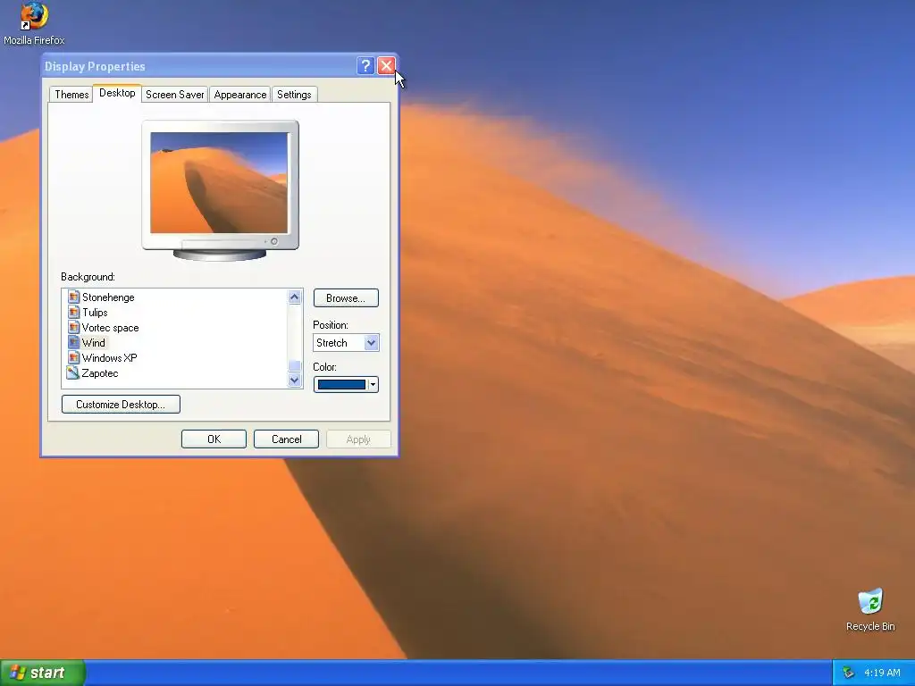Screen dimensions: 915x686
Task: Open the Appearance tab
Action: [239, 95]
